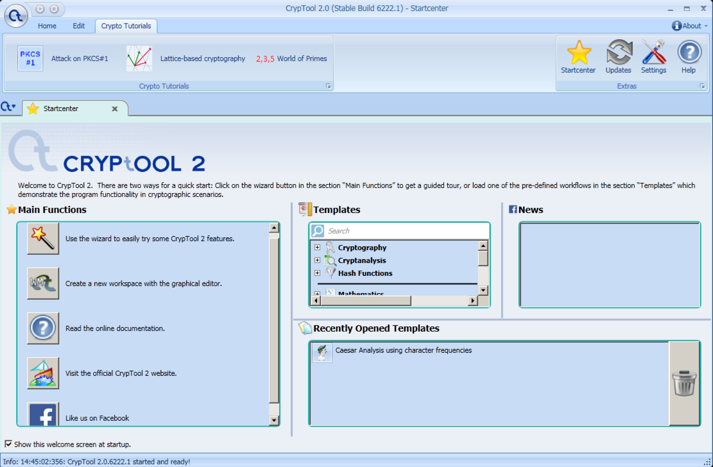Click the stop button in the title bar
Image resolution: width=713 pixels, height=467 pixels.
54,8
